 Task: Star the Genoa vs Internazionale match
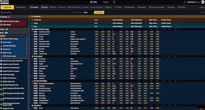(30, 108)
